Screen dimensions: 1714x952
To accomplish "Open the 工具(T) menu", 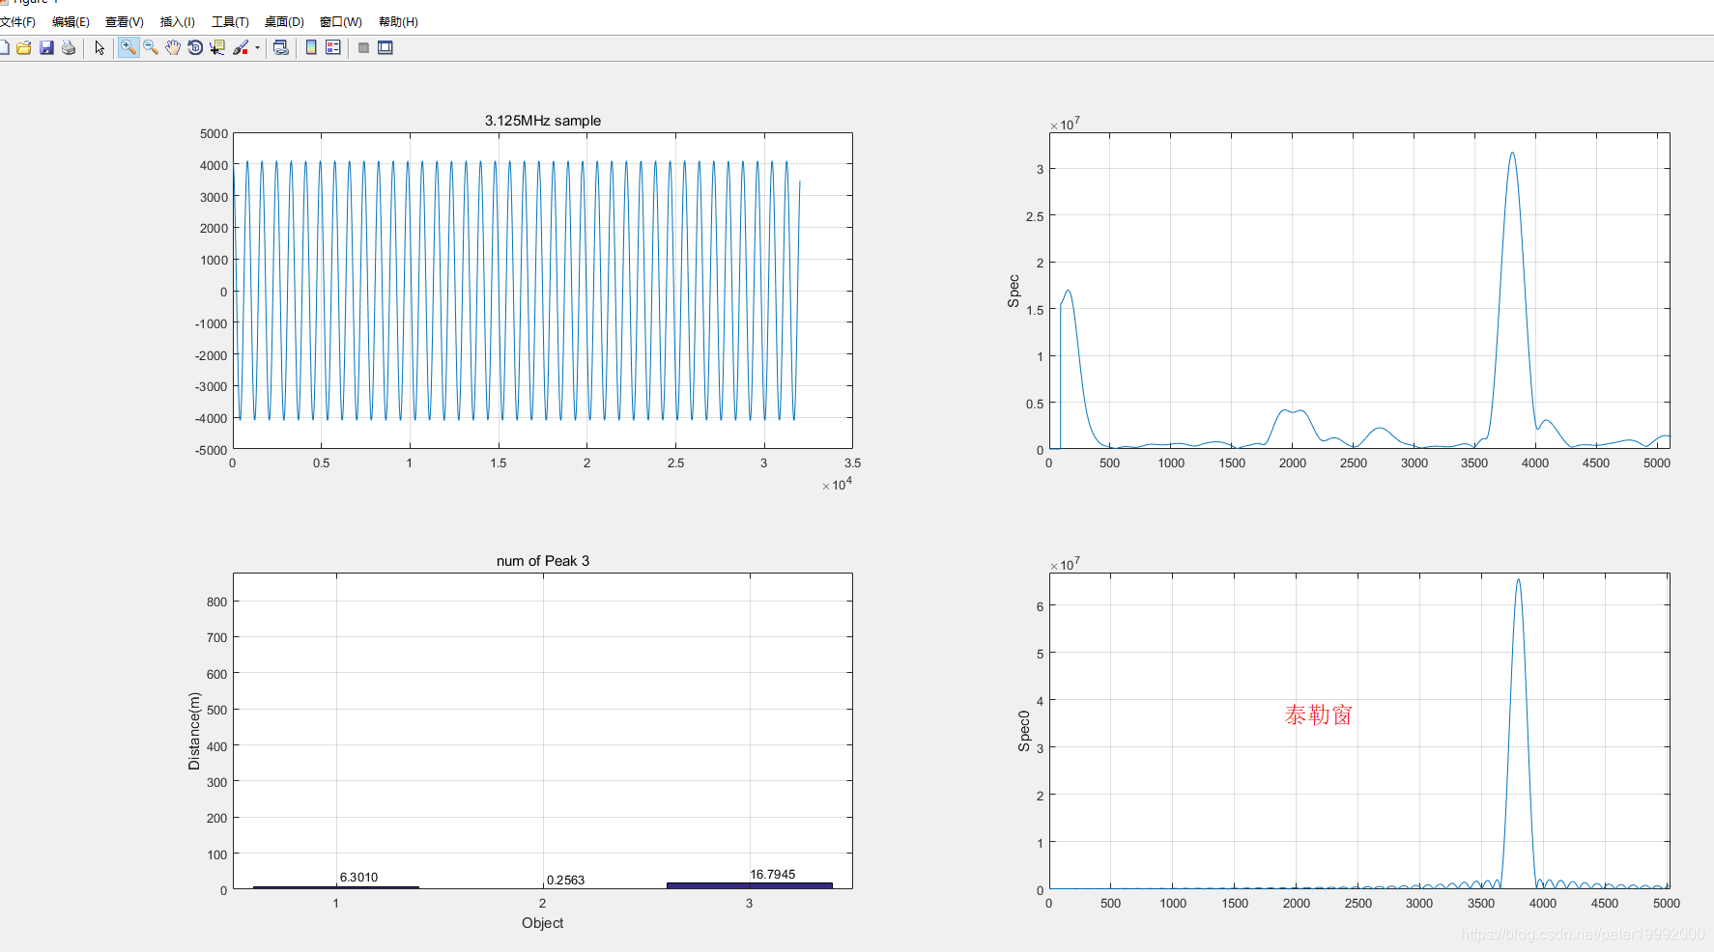I will [230, 21].
